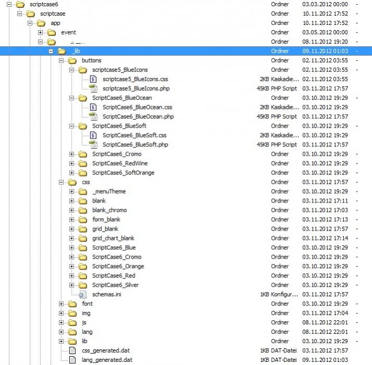Click the scriptcase6 root folder icon
Image resolution: width=372 pixels, height=365 pixels.
click(x=20, y=5)
